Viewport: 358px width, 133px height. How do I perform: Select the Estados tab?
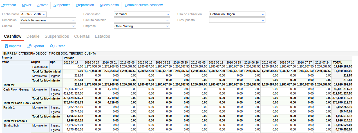click(102, 36)
